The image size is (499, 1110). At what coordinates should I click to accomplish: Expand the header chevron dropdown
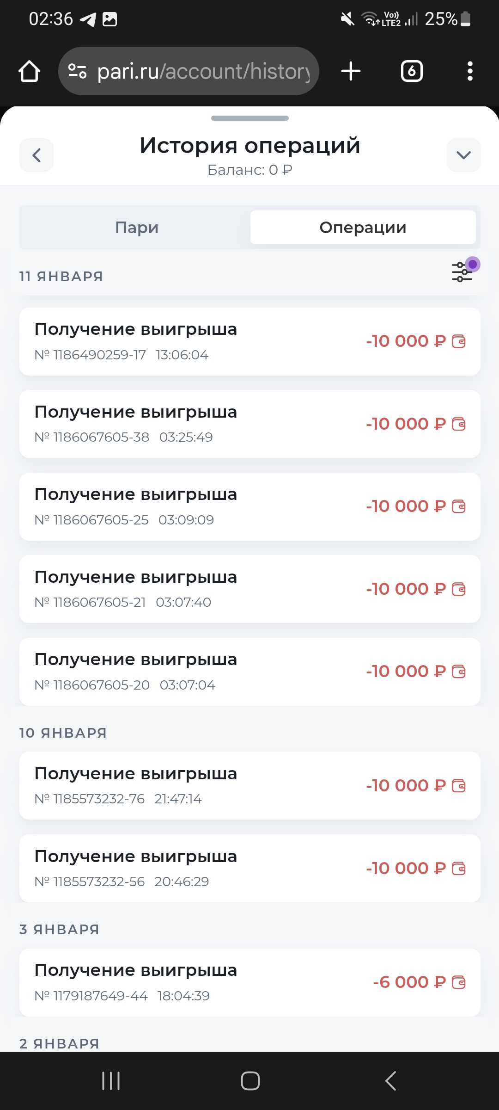(x=463, y=155)
